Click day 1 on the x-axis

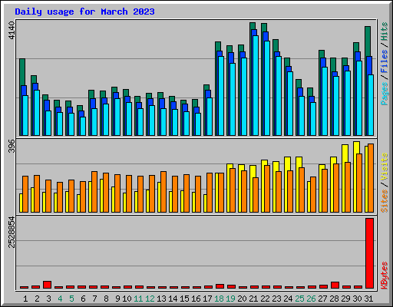click(x=25, y=299)
